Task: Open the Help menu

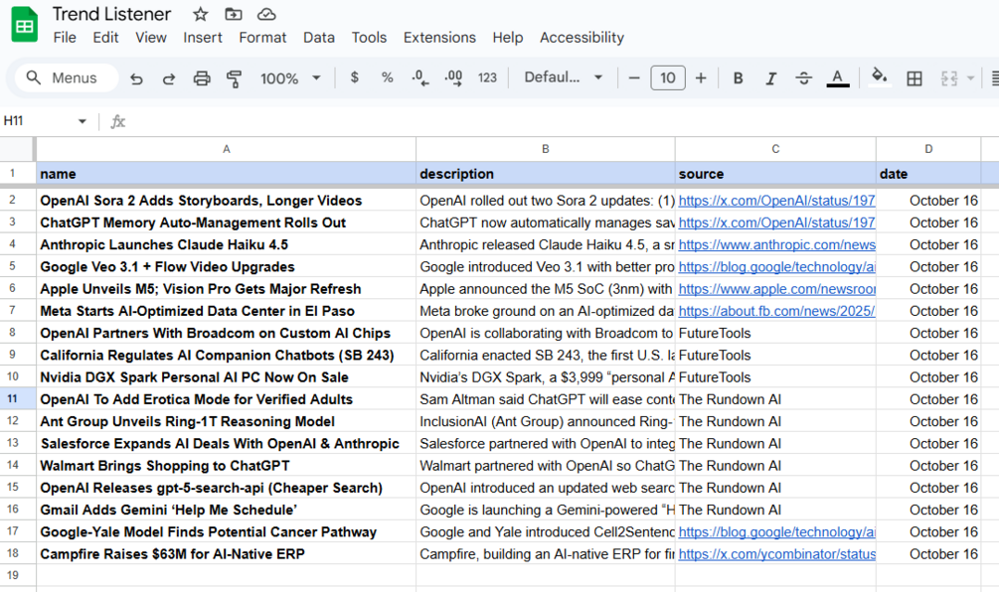Action: pos(508,38)
